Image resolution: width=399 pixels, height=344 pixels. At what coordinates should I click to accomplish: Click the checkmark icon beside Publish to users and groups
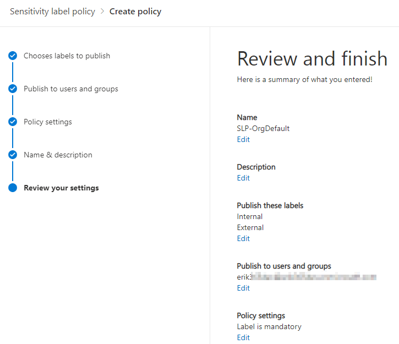click(x=13, y=89)
